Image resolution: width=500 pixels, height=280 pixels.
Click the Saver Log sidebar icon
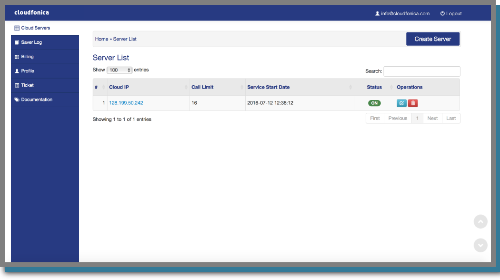tap(17, 42)
